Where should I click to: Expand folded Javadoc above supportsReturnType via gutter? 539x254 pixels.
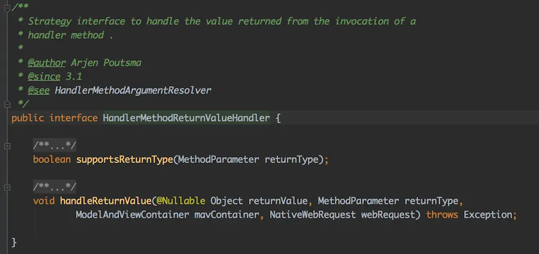(7, 145)
